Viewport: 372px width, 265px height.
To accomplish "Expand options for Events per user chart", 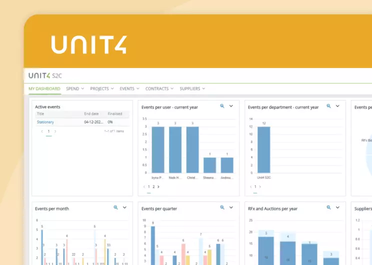I will [x=231, y=106].
